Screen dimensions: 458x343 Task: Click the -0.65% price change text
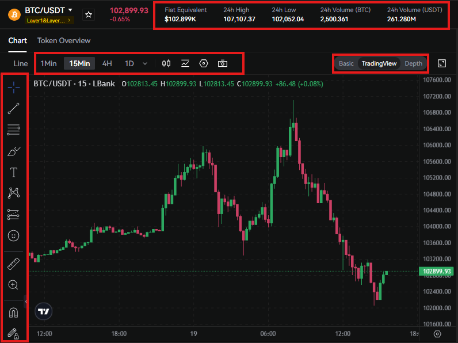(x=120, y=20)
